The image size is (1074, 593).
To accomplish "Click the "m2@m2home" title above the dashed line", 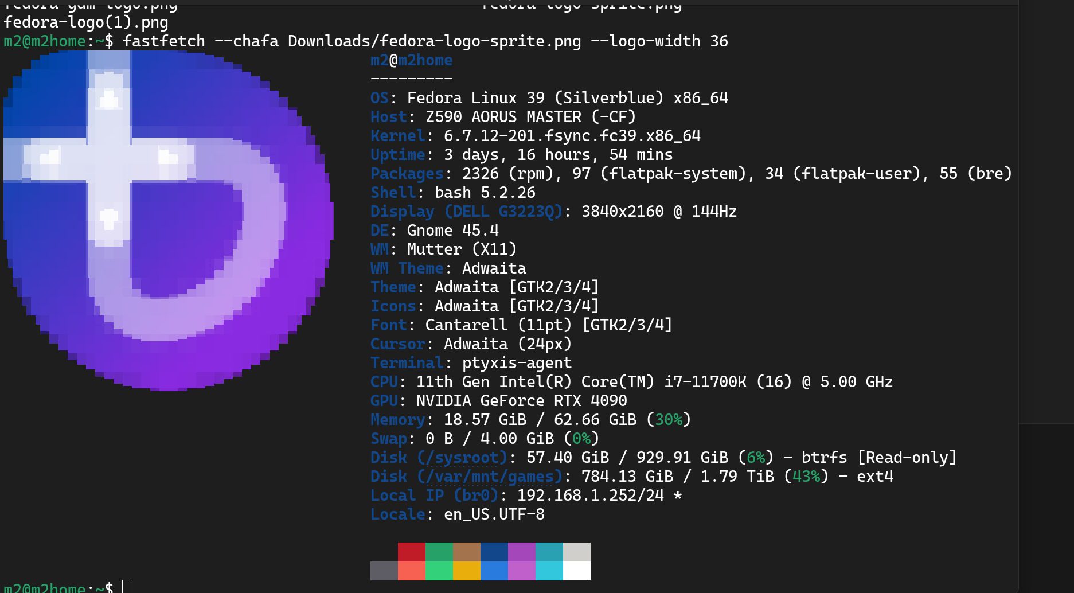I will pyautogui.click(x=412, y=60).
